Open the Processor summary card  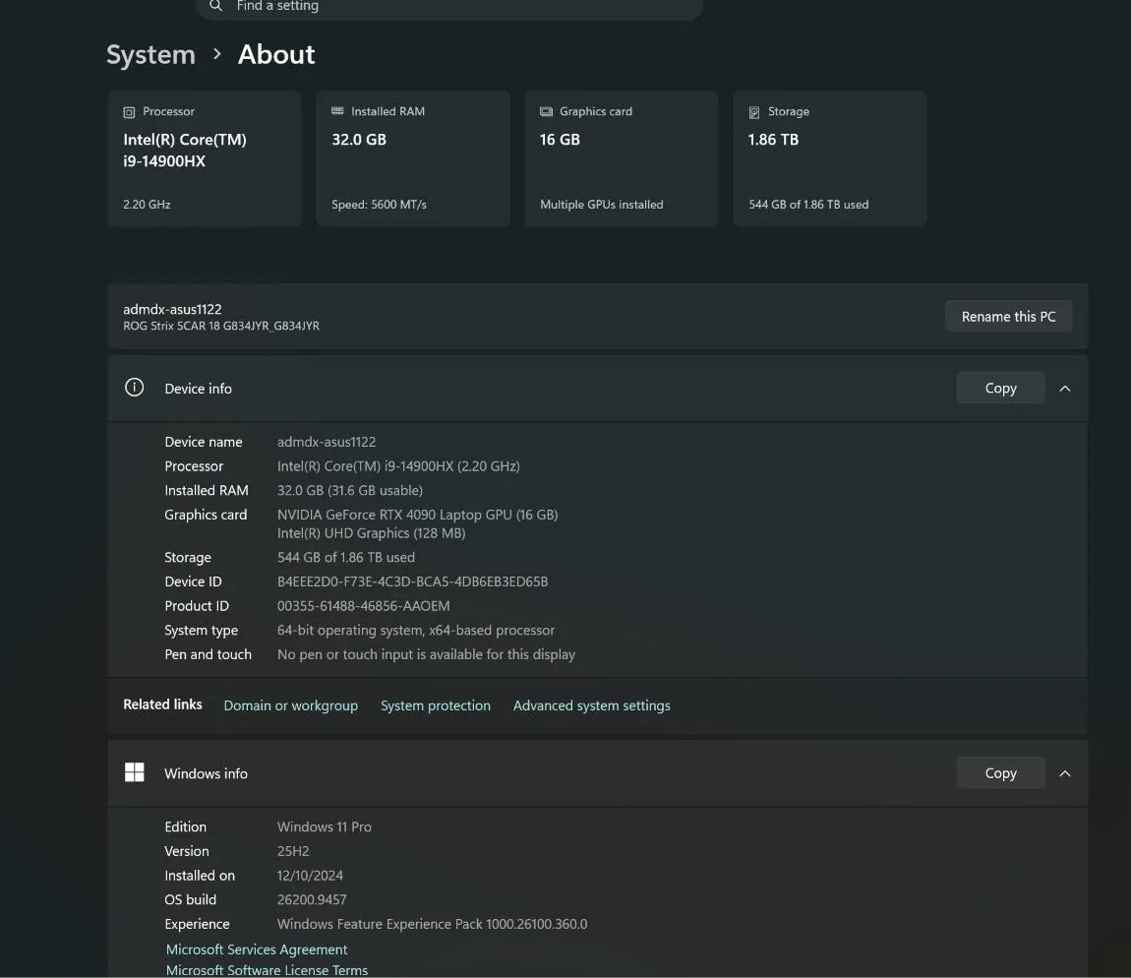tap(205, 158)
